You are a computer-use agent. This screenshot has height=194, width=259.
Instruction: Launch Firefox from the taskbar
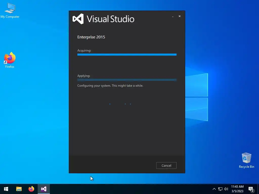pyautogui.click(x=31, y=189)
